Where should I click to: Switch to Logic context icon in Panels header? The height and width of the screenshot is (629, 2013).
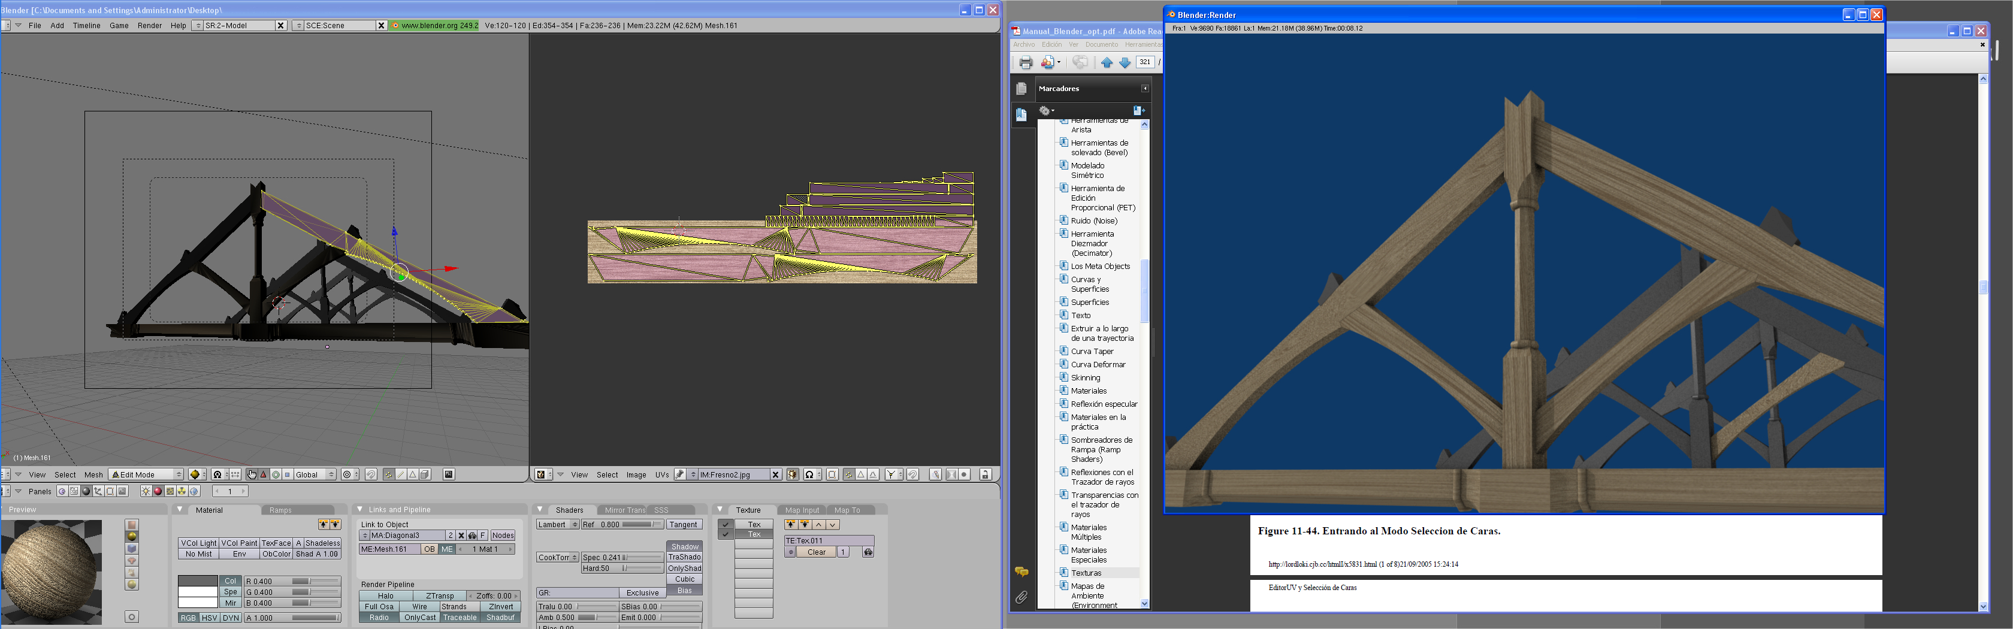62,491
